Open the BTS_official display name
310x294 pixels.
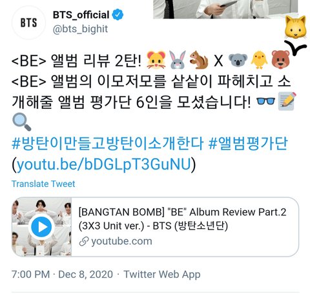[81, 15]
